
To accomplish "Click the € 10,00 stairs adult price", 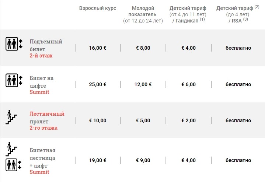I will (98, 120).
